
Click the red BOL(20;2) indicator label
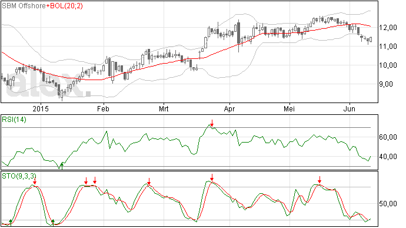coord(66,6)
